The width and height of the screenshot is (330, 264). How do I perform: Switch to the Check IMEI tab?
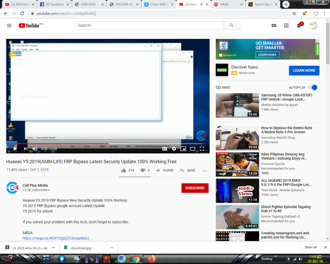pos(159,4)
